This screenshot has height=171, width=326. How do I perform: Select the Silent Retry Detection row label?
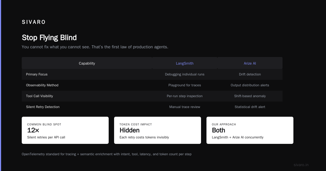point(43,107)
